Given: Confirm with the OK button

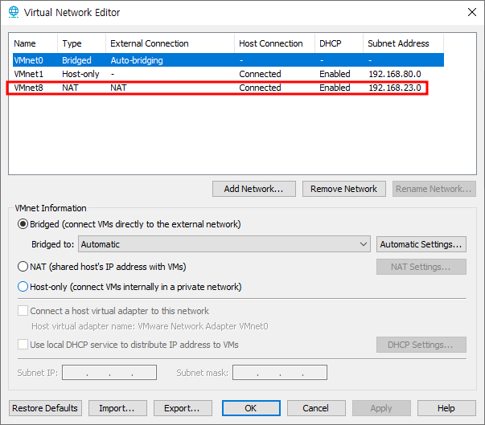Looking at the screenshot, I should coord(251,408).
